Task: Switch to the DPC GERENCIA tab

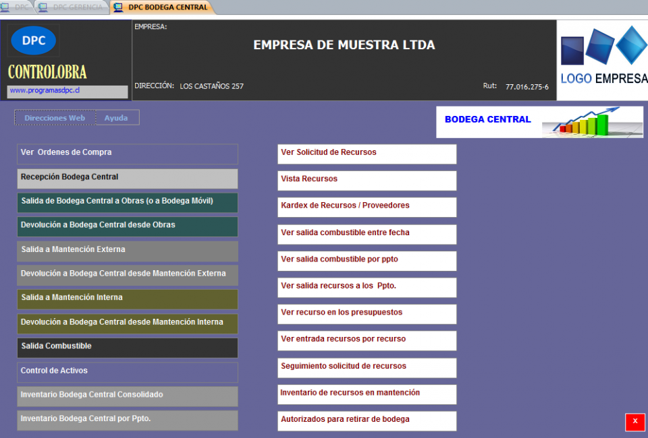Action: click(x=73, y=7)
